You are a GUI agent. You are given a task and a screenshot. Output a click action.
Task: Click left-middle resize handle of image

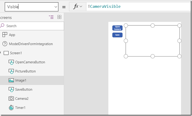click(126, 41)
